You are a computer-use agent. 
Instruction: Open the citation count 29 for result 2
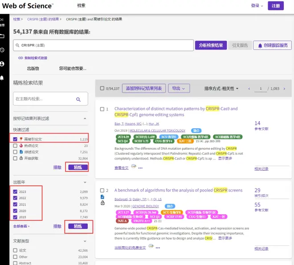pyautogui.click(x=257, y=190)
